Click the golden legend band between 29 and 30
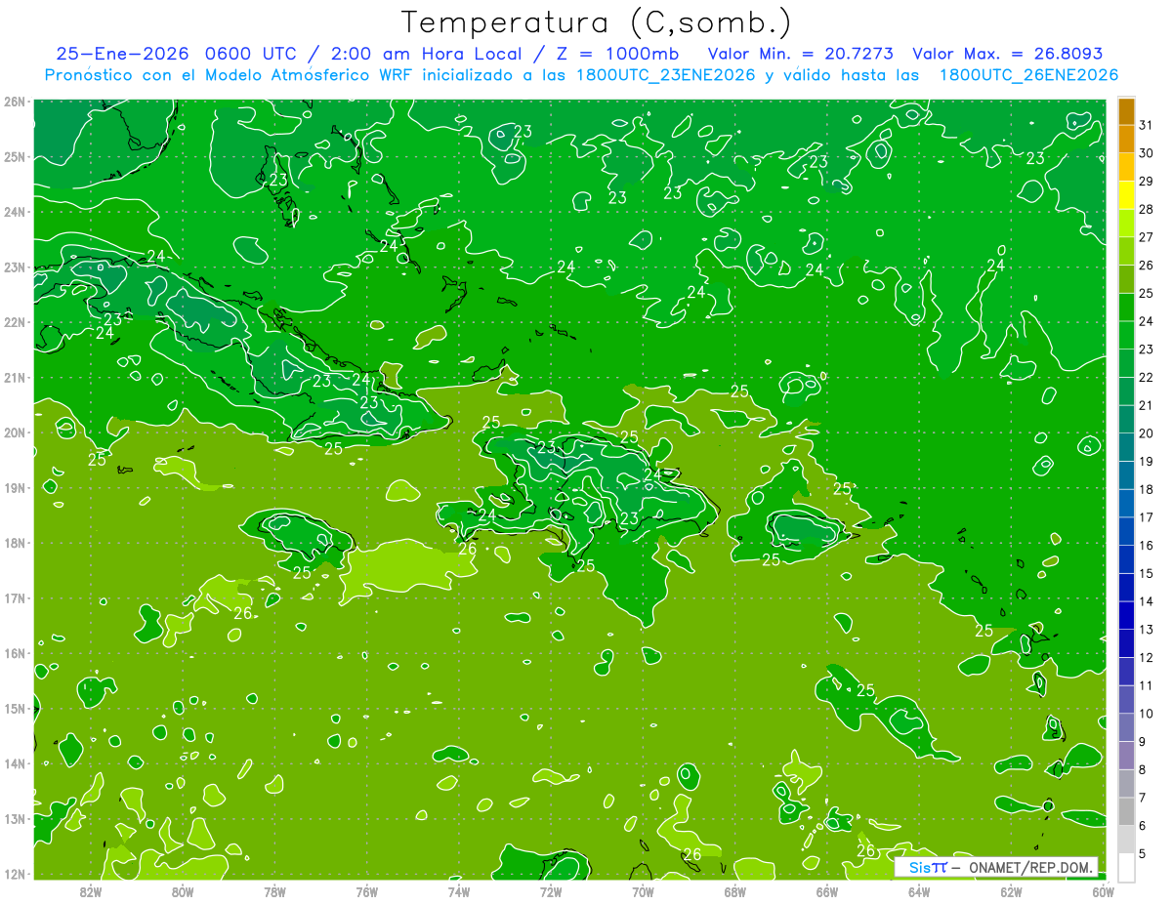Image resolution: width=1172 pixels, height=905 pixels. coord(1126,167)
